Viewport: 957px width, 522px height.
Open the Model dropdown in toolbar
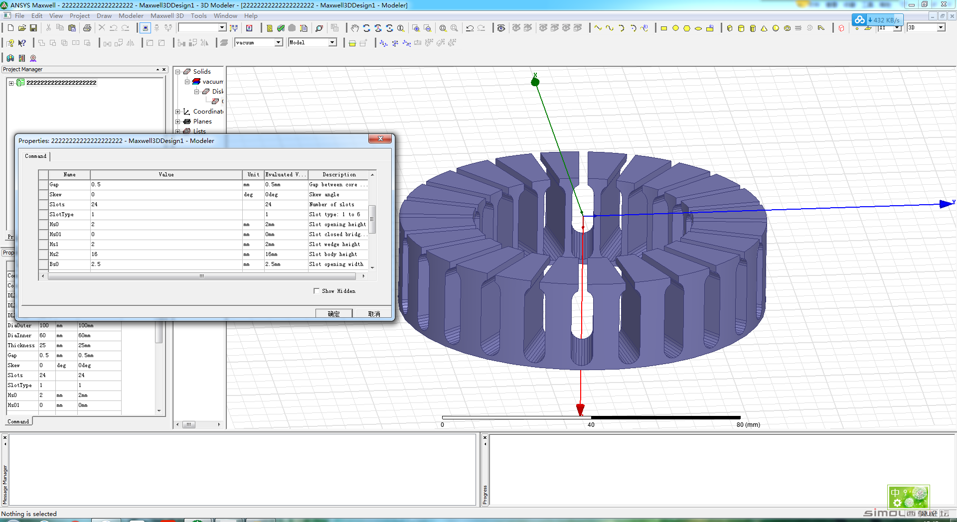pyautogui.click(x=332, y=43)
